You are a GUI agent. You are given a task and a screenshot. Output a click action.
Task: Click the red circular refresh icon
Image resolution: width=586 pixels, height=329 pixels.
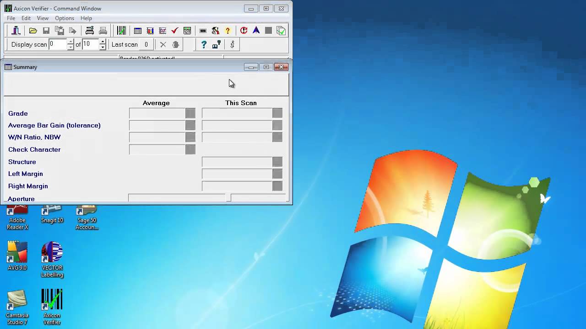point(244,31)
